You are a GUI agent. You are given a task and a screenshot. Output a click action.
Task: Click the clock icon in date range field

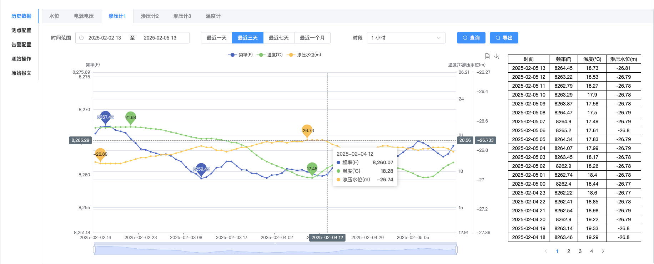pyautogui.click(x=81, y=38)
